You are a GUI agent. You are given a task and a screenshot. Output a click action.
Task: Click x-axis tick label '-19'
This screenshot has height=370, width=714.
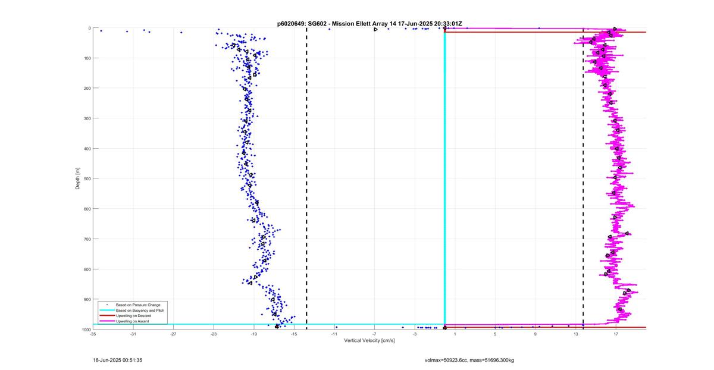(253, 334)
